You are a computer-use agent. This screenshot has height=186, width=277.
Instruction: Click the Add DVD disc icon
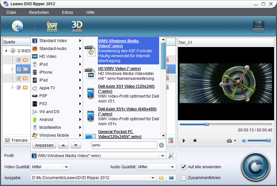17,26
